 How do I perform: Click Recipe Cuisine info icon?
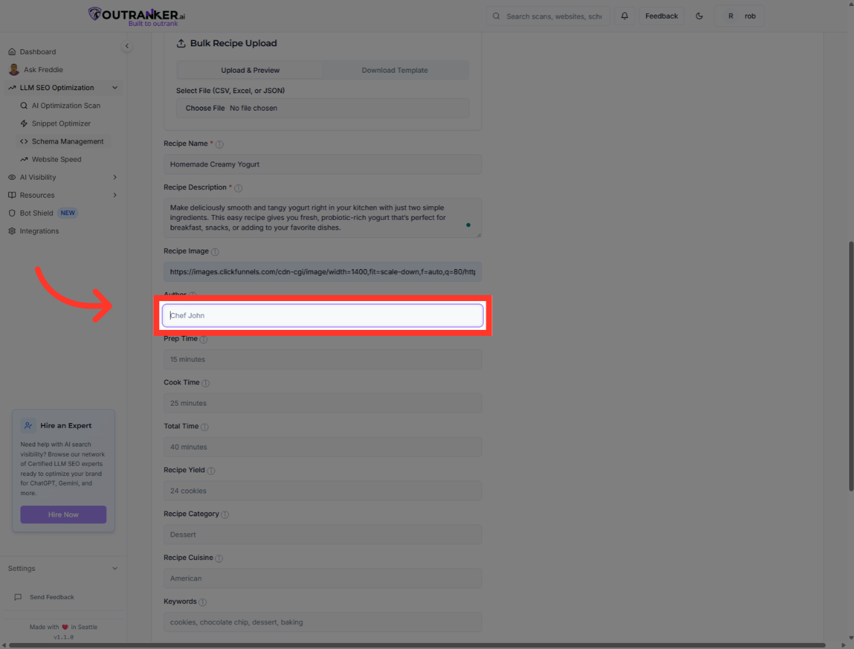tap(219, 559)
